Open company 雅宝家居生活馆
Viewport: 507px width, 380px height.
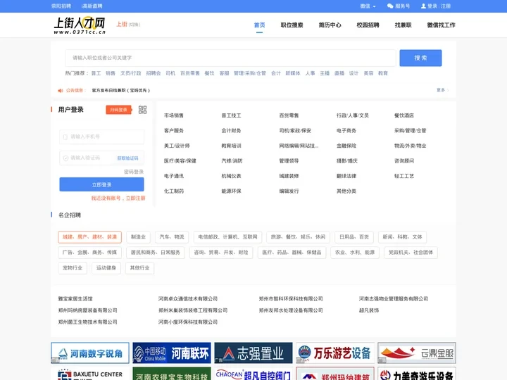coord(75,299)
